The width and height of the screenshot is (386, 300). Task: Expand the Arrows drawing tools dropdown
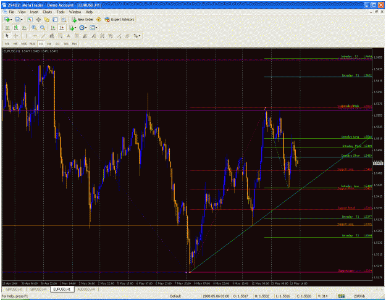140,36
